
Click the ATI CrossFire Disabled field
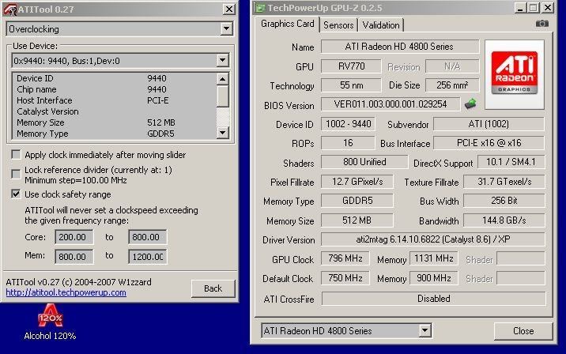click(x=433, y=299)
